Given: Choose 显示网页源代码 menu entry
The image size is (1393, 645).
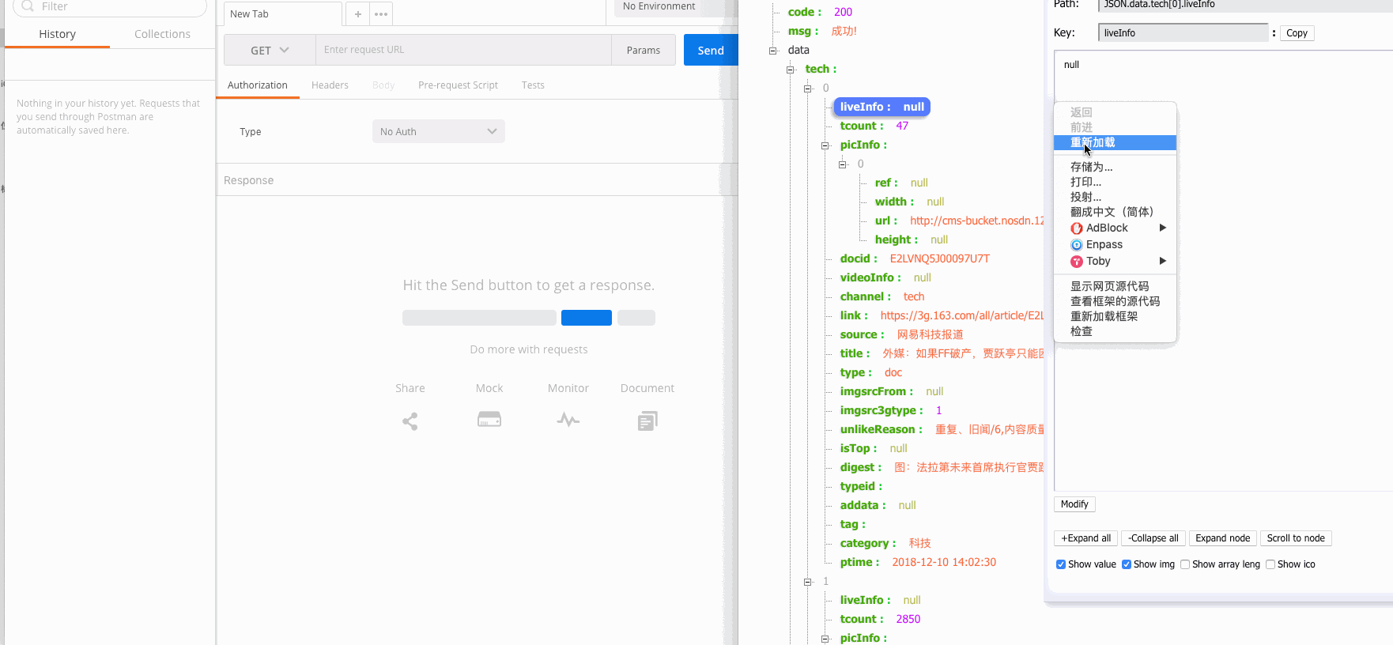Looking at the screenshot, I should click(x=1115, y=286).
